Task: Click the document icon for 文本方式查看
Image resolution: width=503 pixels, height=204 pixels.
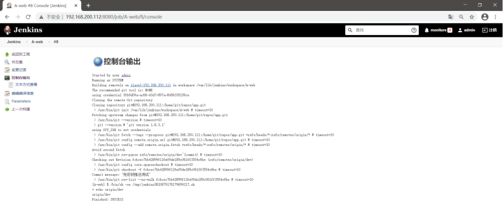Action: [x=11, y=85]
